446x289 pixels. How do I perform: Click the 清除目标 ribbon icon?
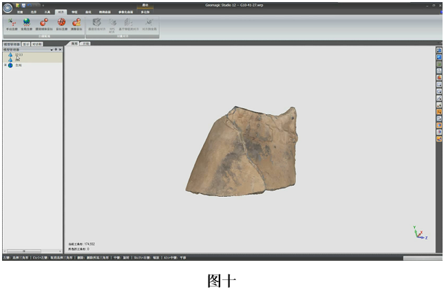click(x=76, y=23)
